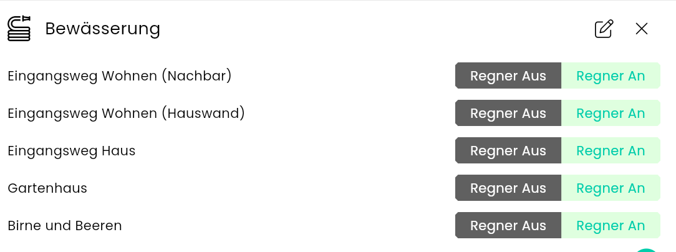Switch Gartenhaus sprinkler to Regner An
Image resolution: width=676 pixels, height=252 pixels.
tap(611, 188)
